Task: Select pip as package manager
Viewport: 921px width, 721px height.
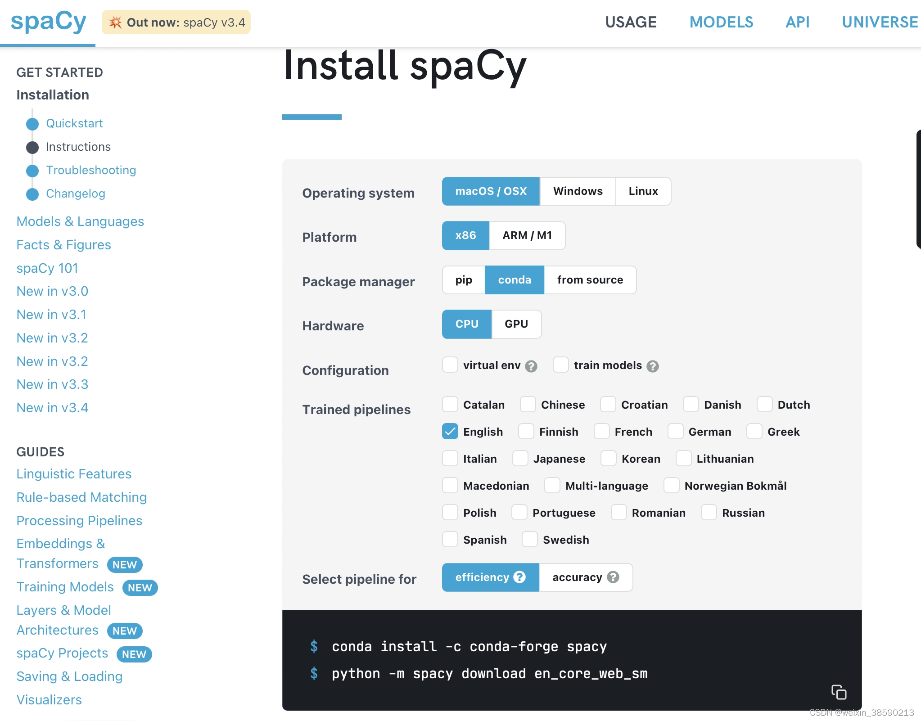Action: click(x=463, y=279)
